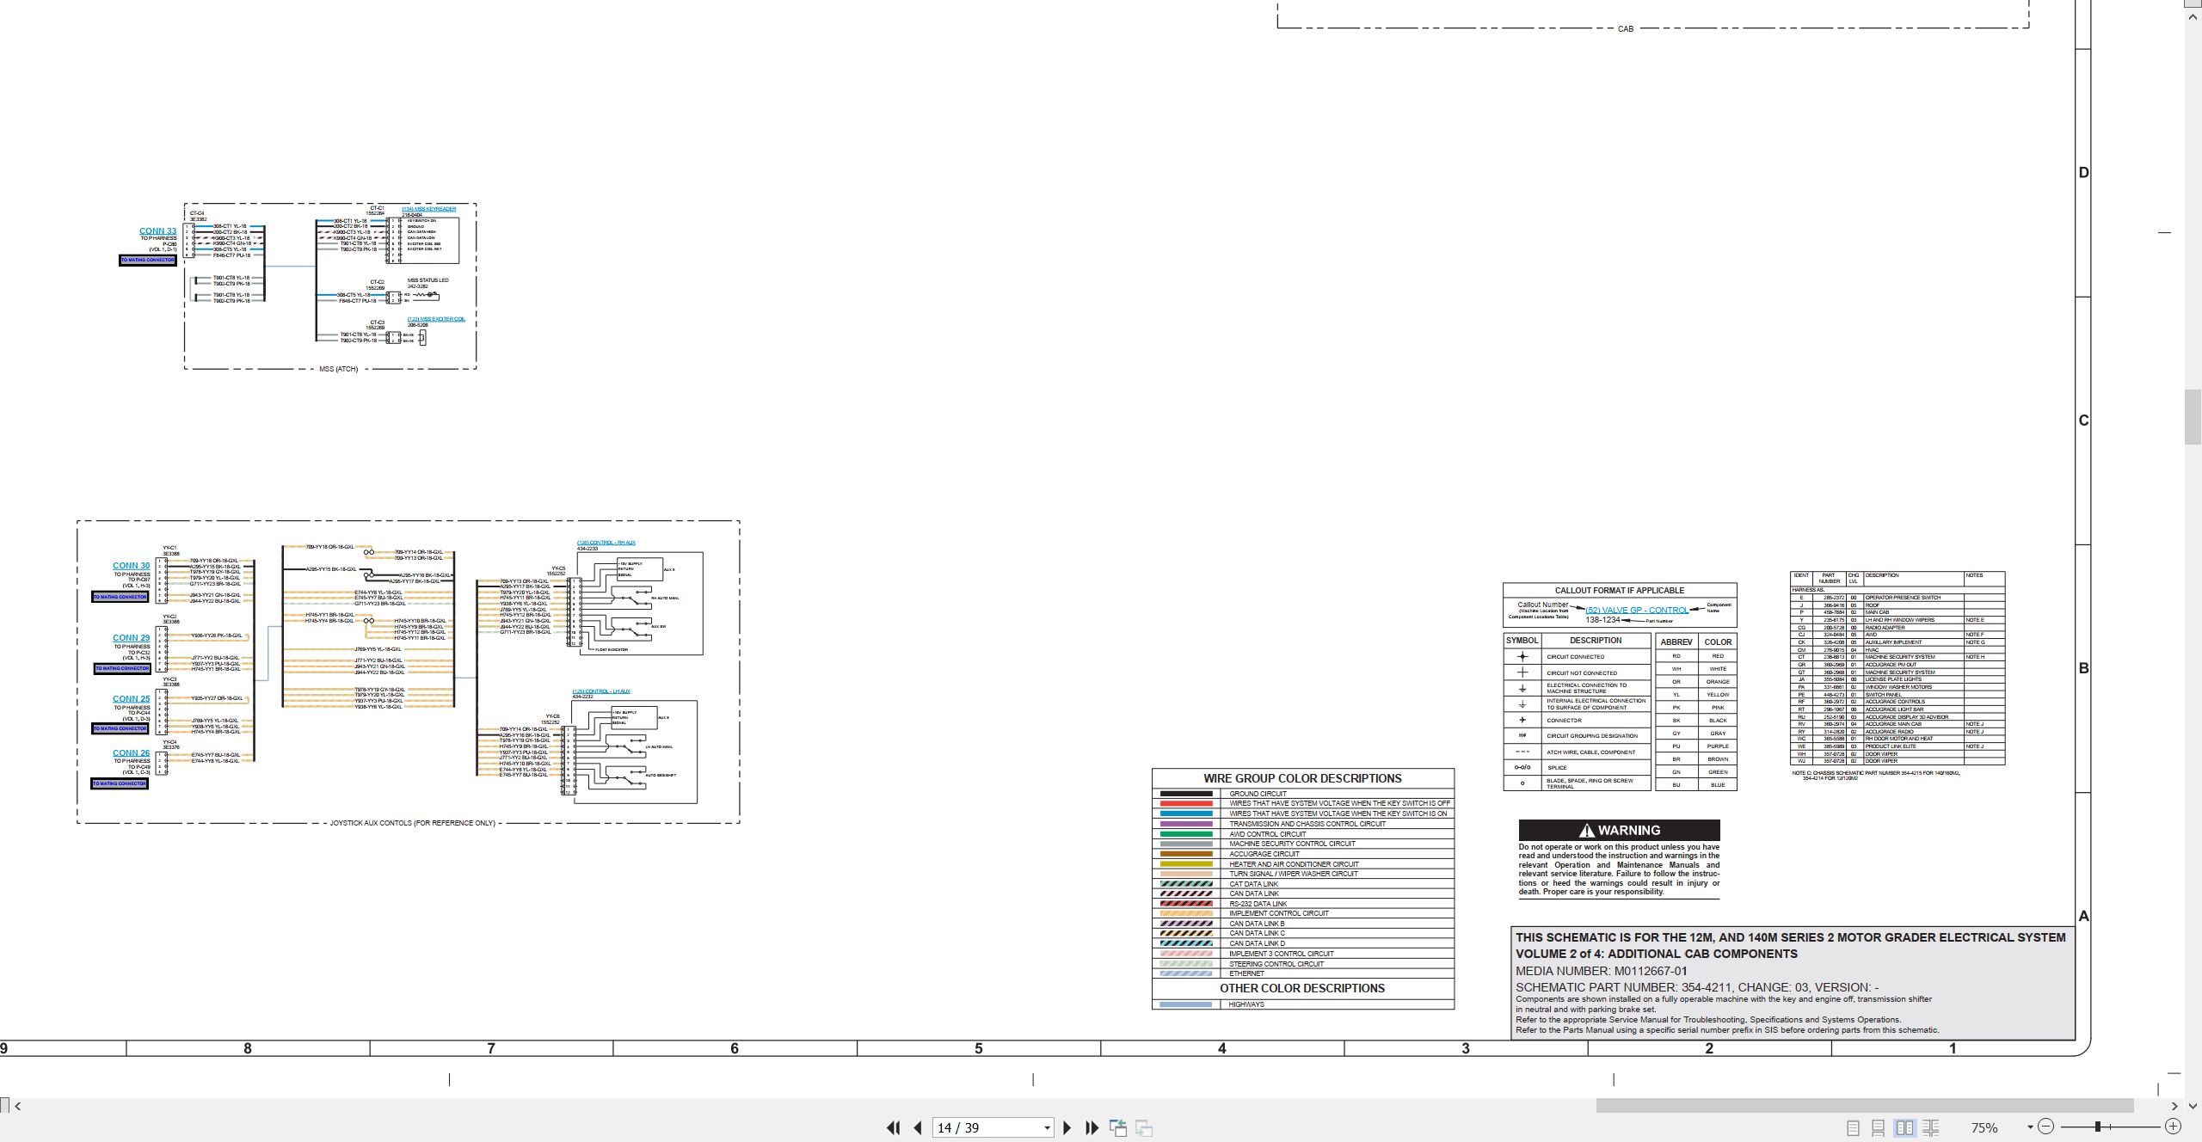This screenshot has height=1142, width=2202.
Task: Open the MSS EXCITER COIL link
Action: point(436,319)
